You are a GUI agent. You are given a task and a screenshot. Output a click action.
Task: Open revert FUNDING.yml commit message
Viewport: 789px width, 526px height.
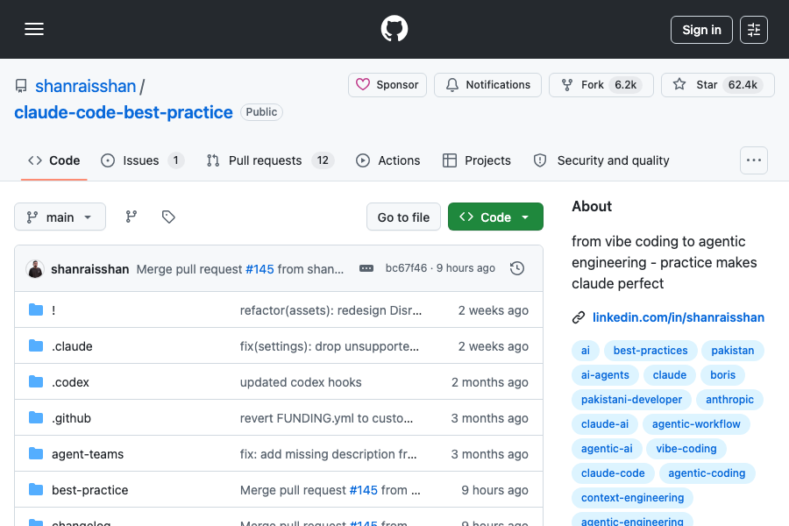point(326,418)
